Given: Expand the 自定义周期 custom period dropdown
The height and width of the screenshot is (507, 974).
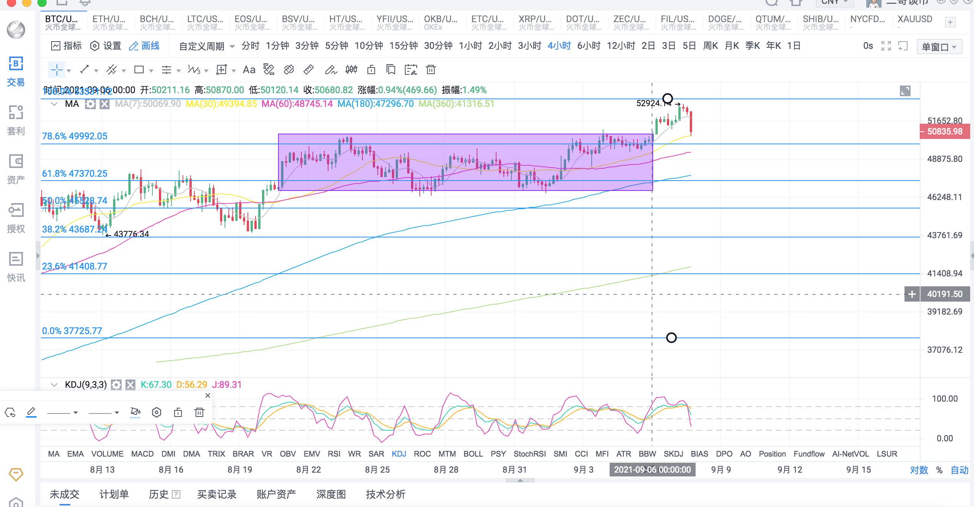Looking at the screenshot, I should [x=207, y=46].
